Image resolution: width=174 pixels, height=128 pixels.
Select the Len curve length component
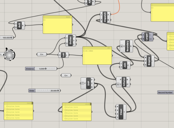(x=63, y=55)
